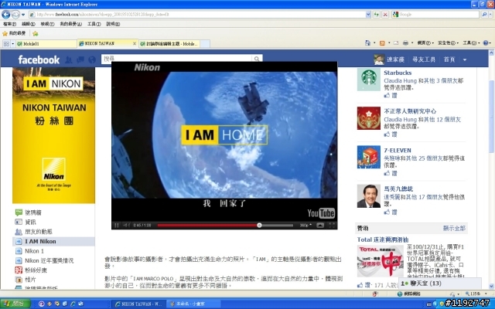This screenshot has width=495, height=309.
Task: Click the browser Forward arrow button
Action: pos(15,15)
